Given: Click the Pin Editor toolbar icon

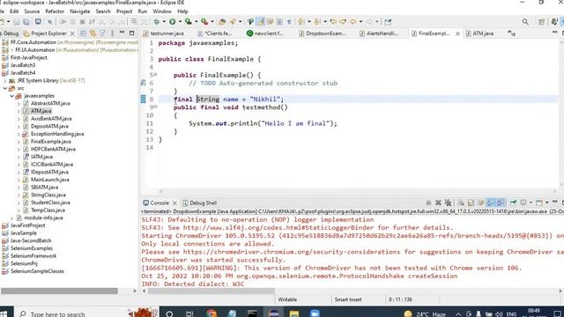Looking at the screenshot, I should coord(388,22).
